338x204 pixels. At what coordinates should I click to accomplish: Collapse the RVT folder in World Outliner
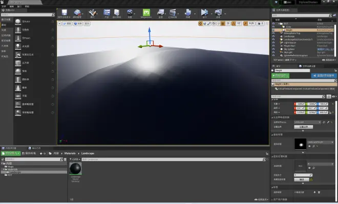279,24
